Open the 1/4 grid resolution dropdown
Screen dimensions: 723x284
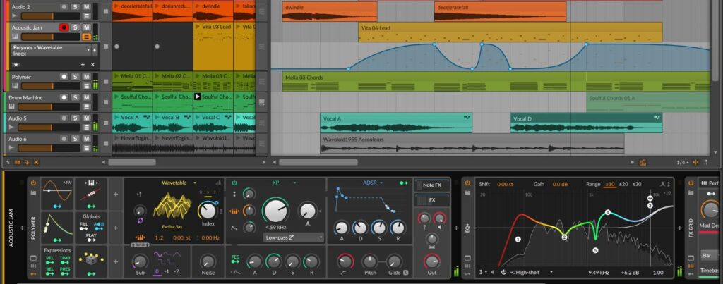[x=682, y=163]
